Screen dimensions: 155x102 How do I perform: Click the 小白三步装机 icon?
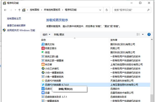click(43, 69)
